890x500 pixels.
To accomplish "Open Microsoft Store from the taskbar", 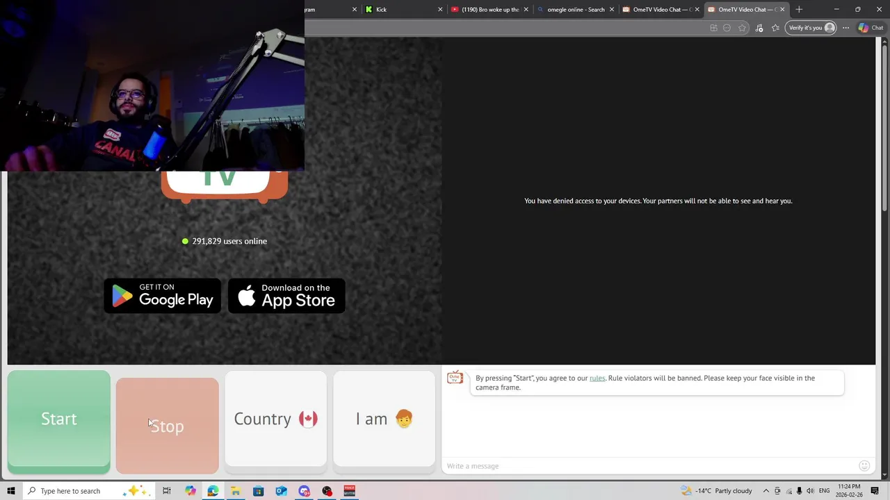I will pos(259,491).
